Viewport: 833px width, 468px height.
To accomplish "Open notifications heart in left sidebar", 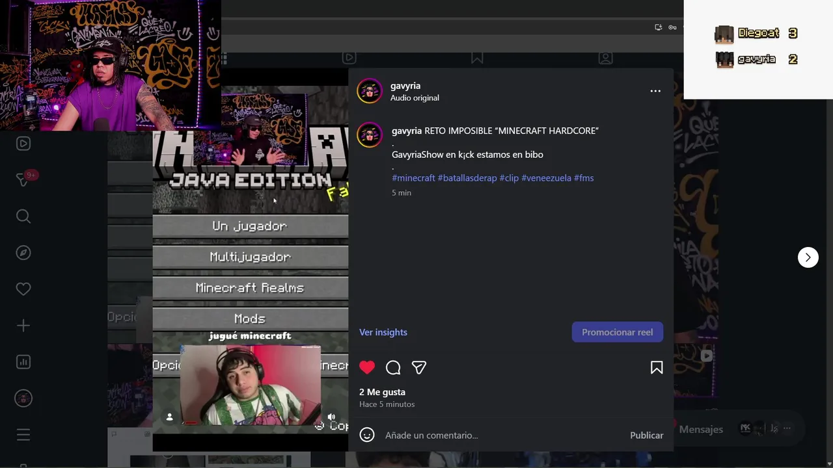I will tap(23, 289).
